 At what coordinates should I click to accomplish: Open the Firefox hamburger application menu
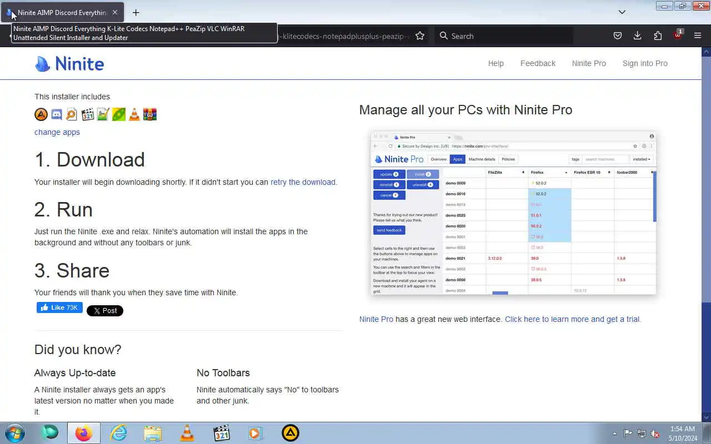point(698,36)
